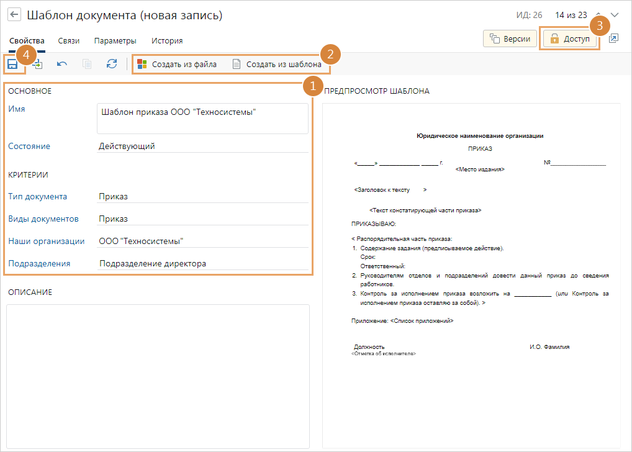This screenshot has height=452, width=632.
Task: Create from file button
Action: [177, 64]
